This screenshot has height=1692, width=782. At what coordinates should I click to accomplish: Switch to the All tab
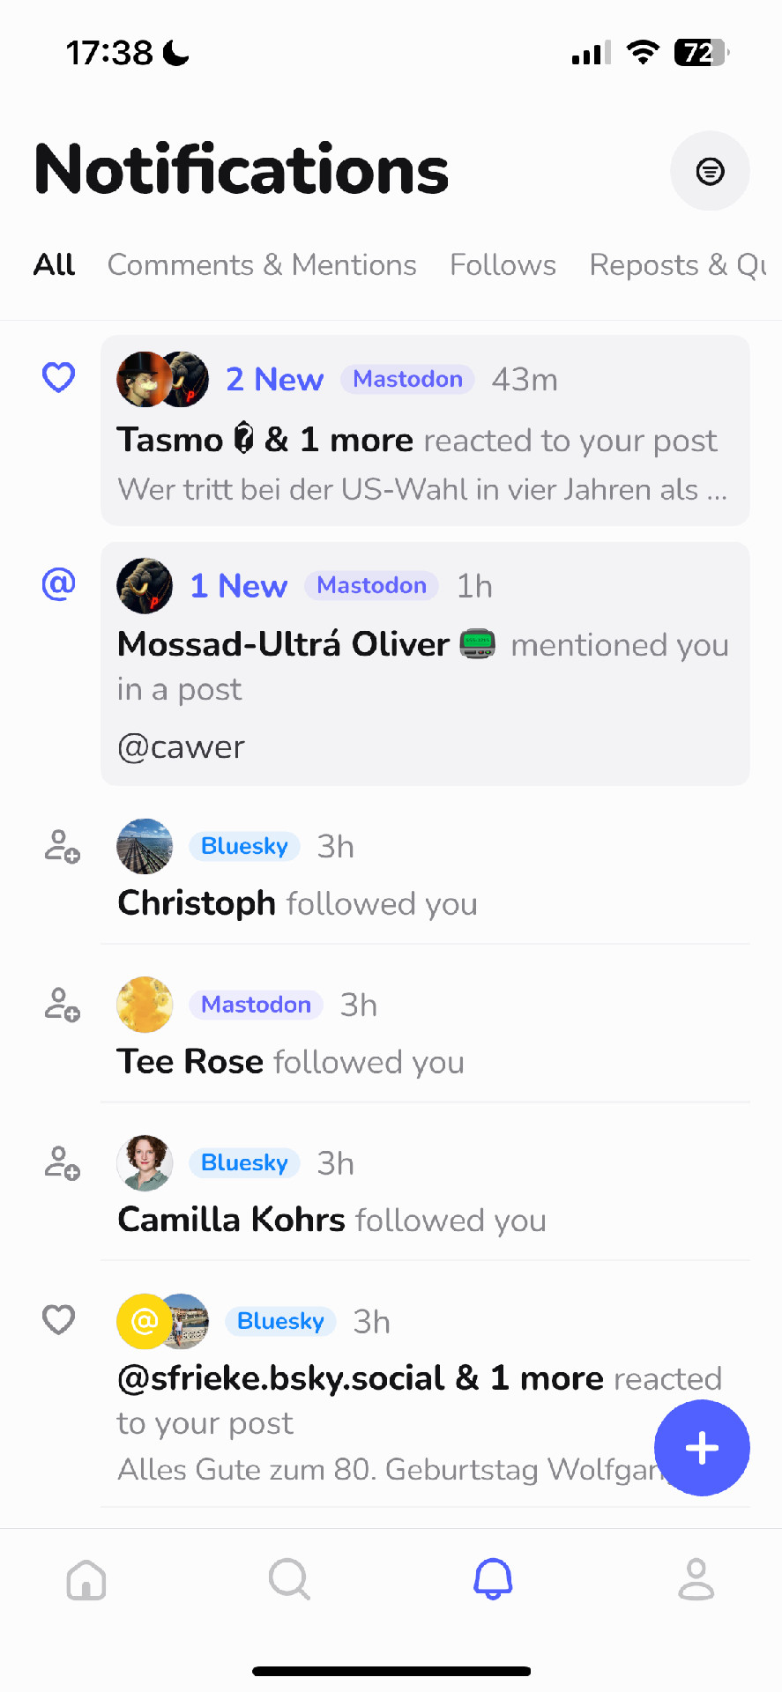tap(55, 264)
